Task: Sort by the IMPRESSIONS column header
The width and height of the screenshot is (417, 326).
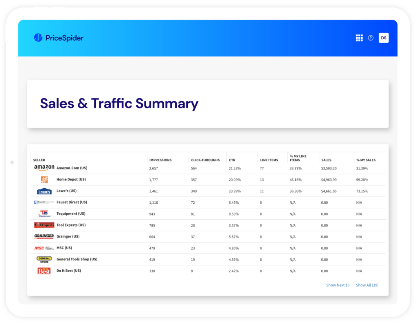Action: coord(160,160)
